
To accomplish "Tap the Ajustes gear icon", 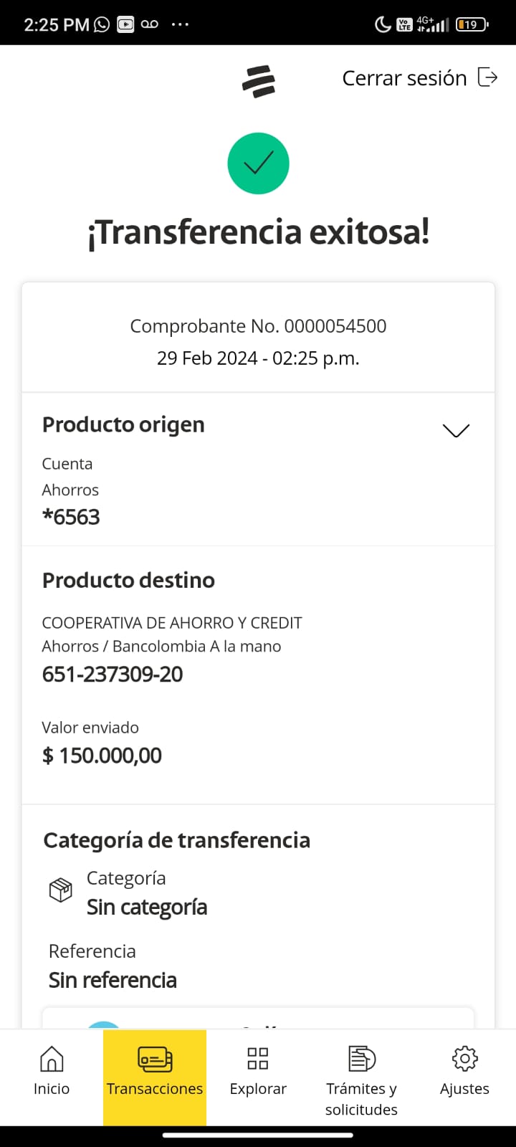I will click(464, 1058).
